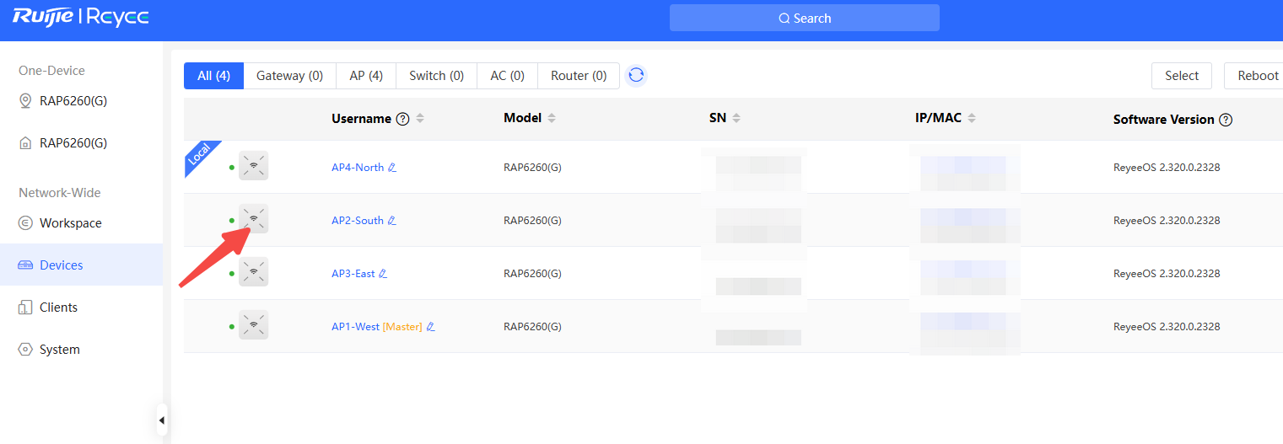Click the AP4-North access point icon
1283x444 pixels.
pos(253,166)
